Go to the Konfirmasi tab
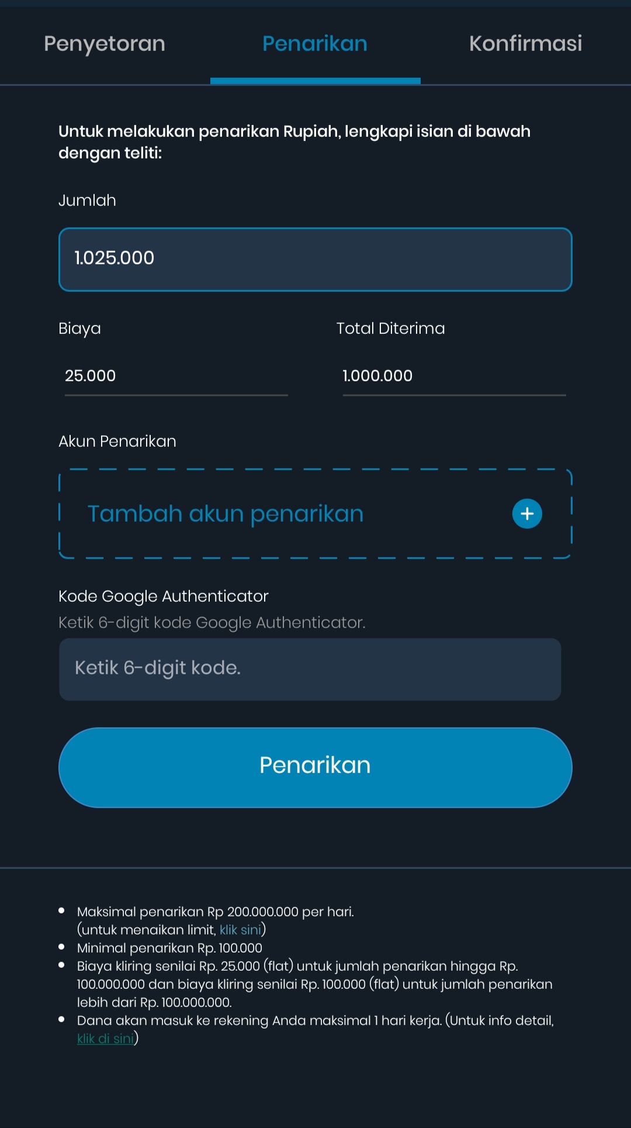This screenshot has height=1128, width=631. tap(525, 44)
